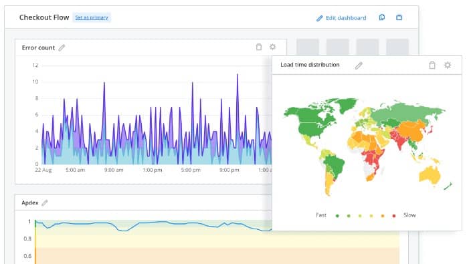The image size is (469, 264).
Task: Click the duplicate dashboard icon in header
Action: [382, 17]
